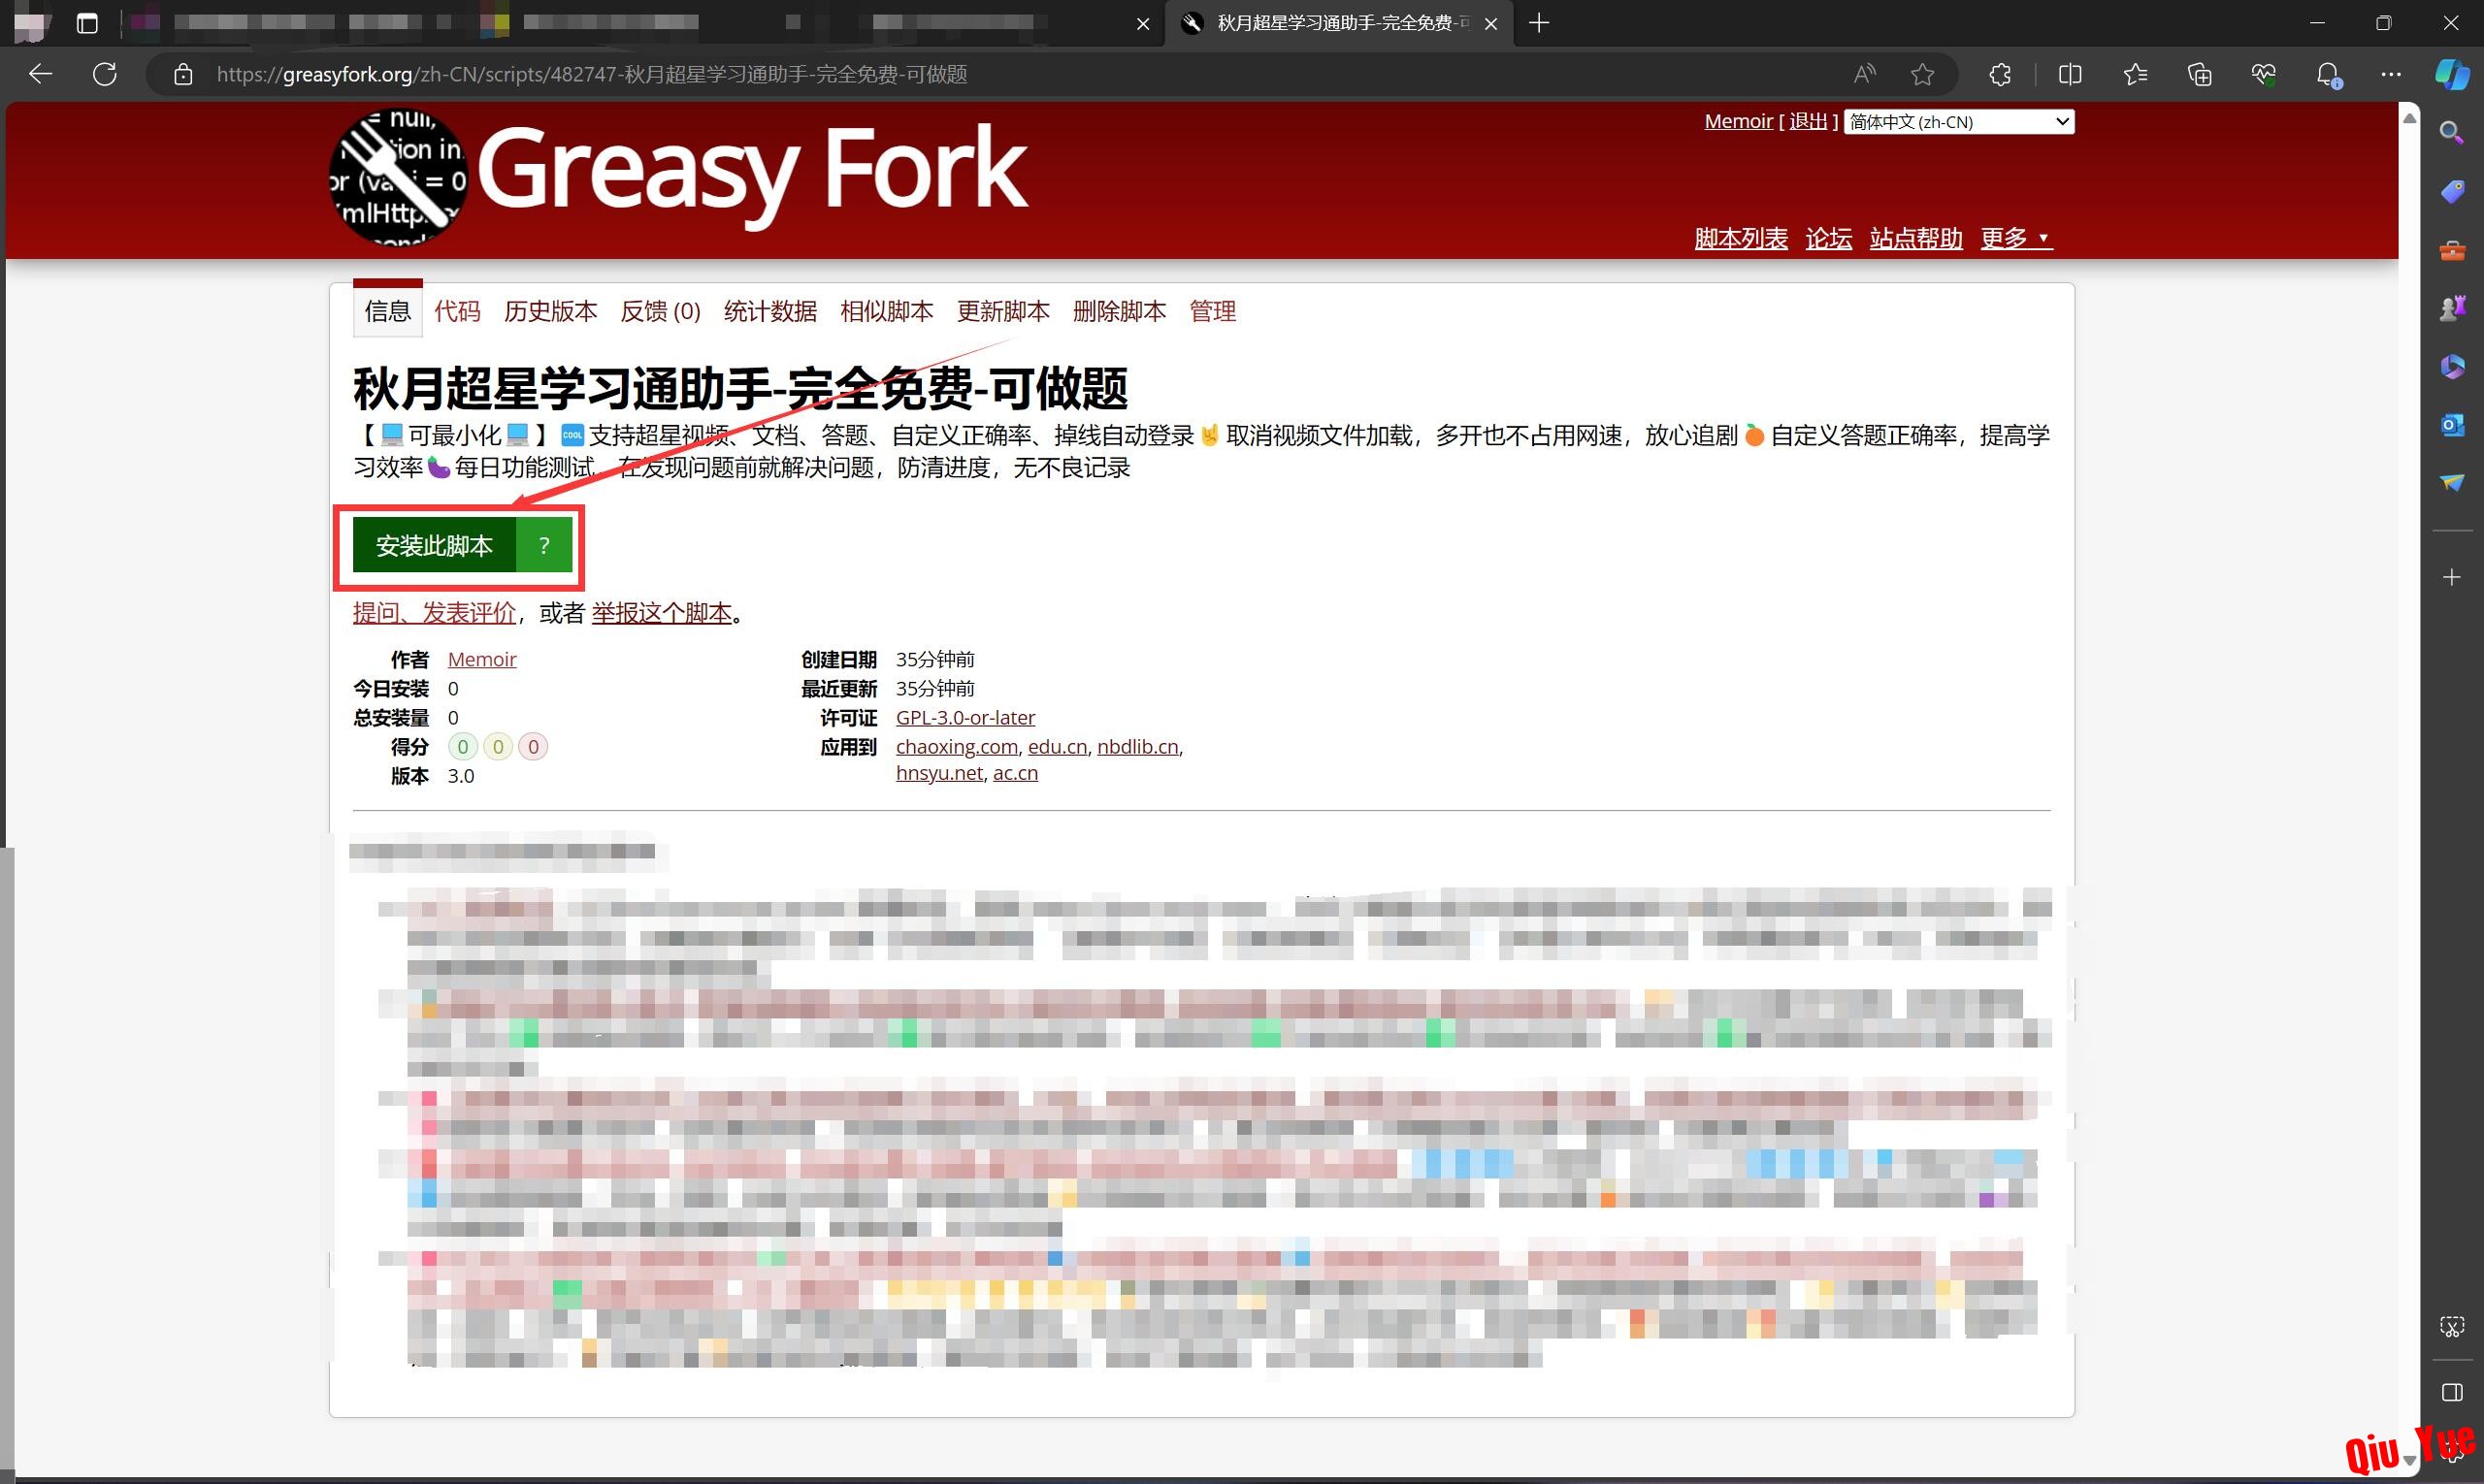Open sidebar Microsoft 365 icon
Screen dimensions: 2484x1484
pyautogui.click(x=2451, y=366)
